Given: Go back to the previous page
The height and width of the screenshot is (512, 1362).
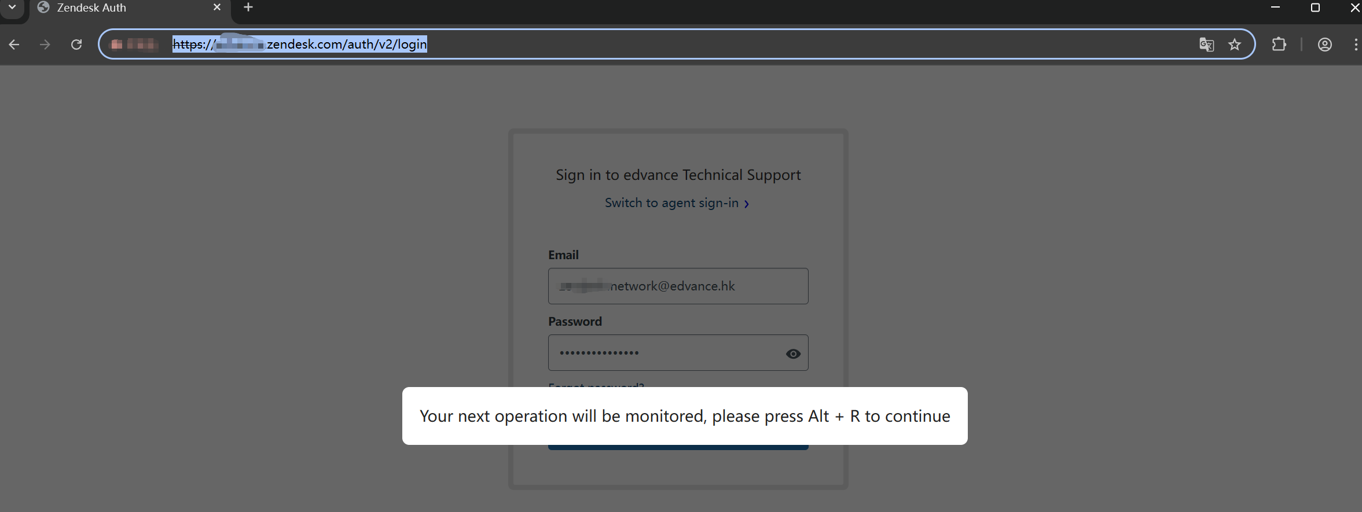Looking at the screenshot, I should pyautogui.click(x=14, y=45).
